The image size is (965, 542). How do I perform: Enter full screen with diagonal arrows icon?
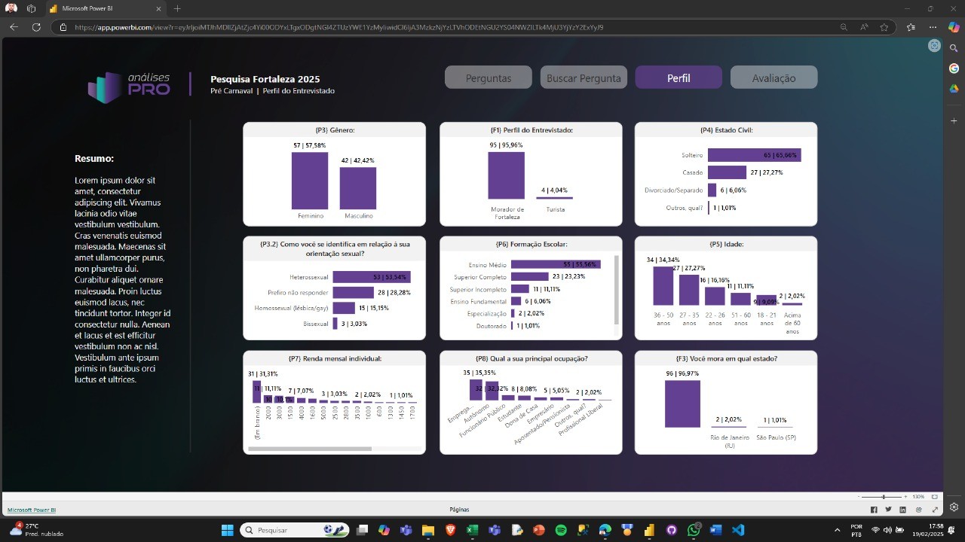click(x=936, y=510)
